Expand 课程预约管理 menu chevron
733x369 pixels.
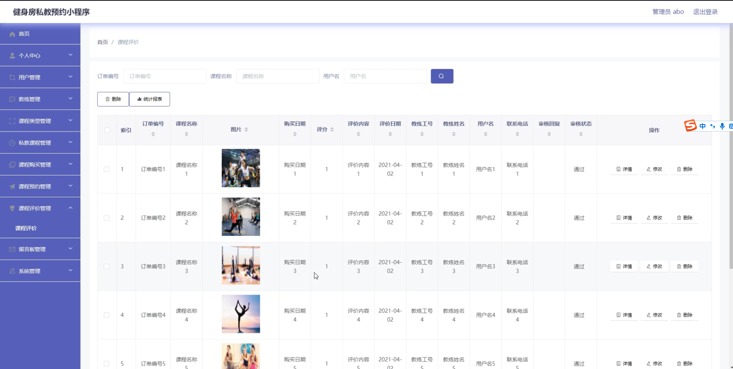coord(70,185)
